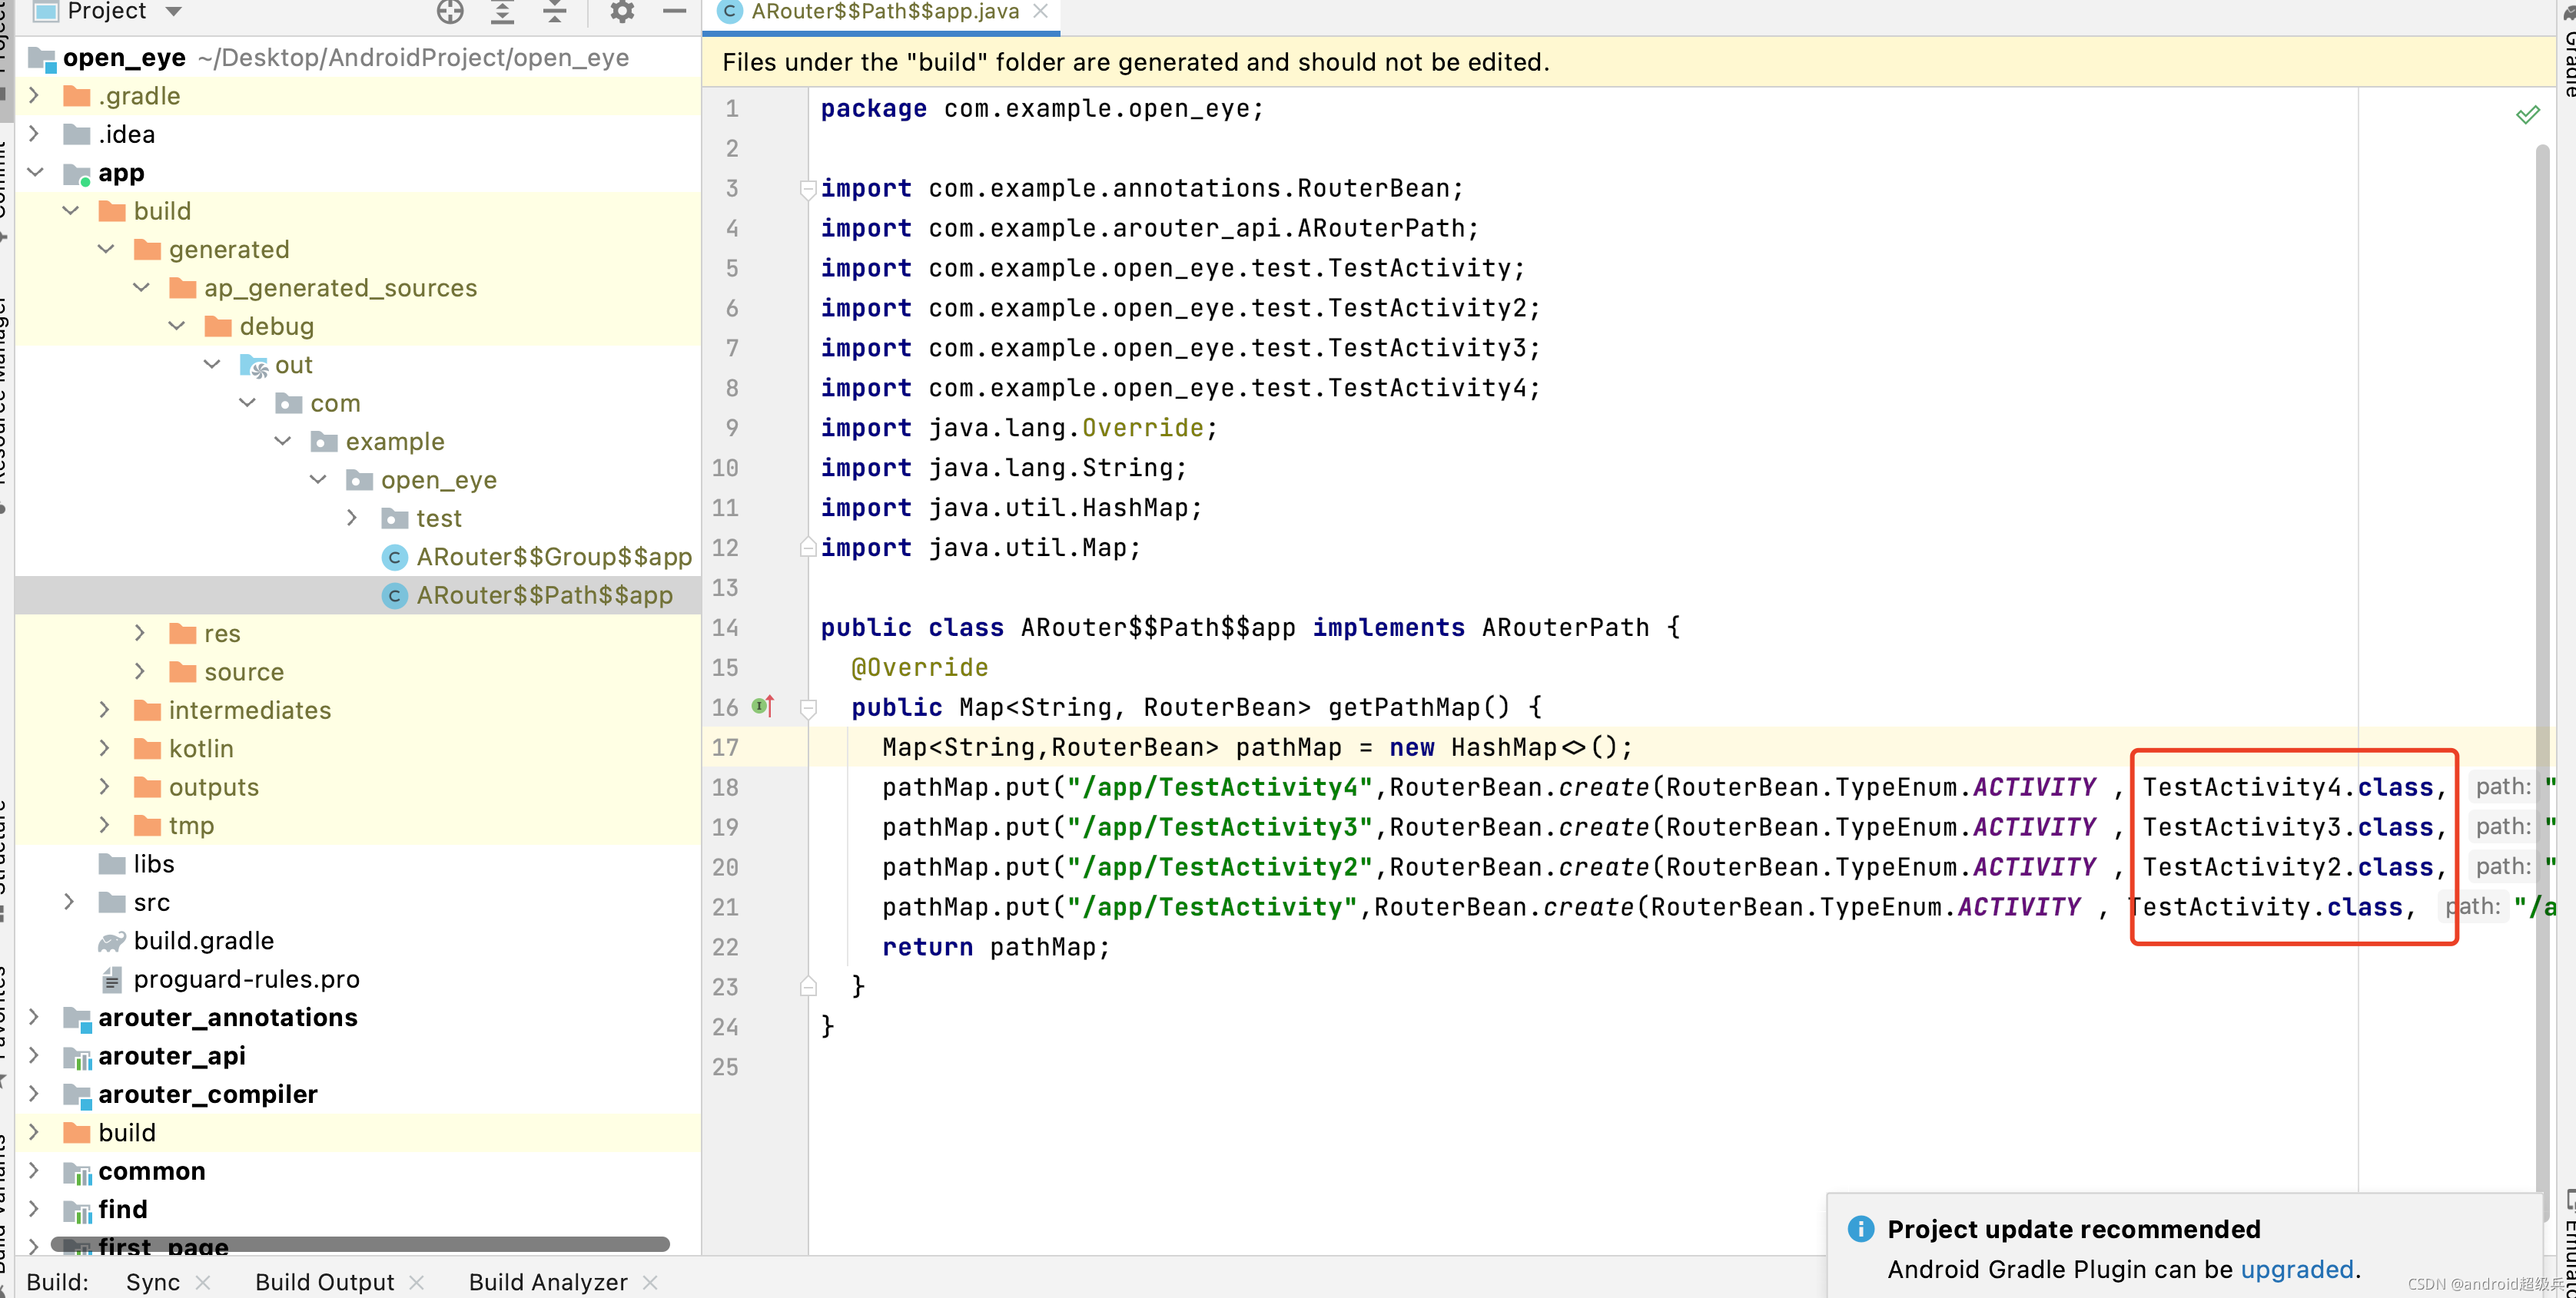Click the ARouter$$Group$$app class icon
The image size is (2576, 1298).
[x=395, y=557]
